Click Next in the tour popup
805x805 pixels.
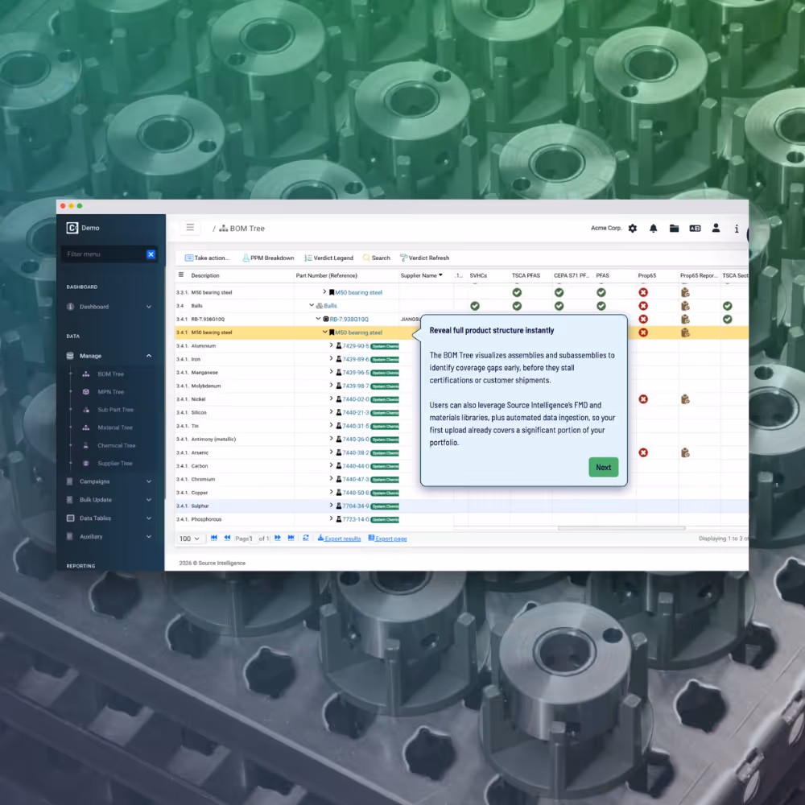click(x=603, y=467)
